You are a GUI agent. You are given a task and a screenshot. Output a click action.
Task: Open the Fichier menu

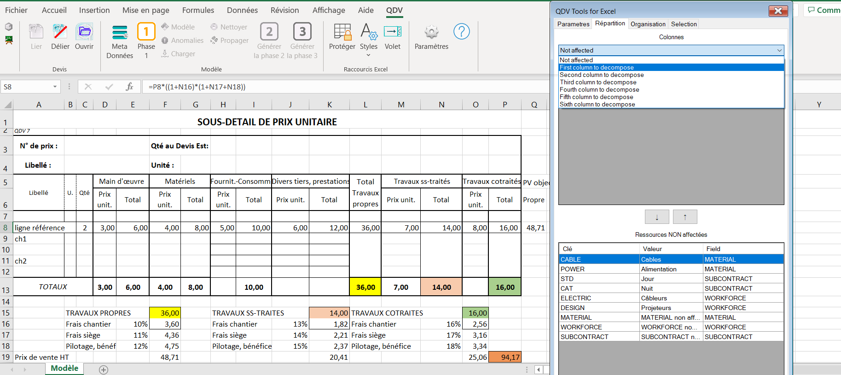click(x=16, y=10)
